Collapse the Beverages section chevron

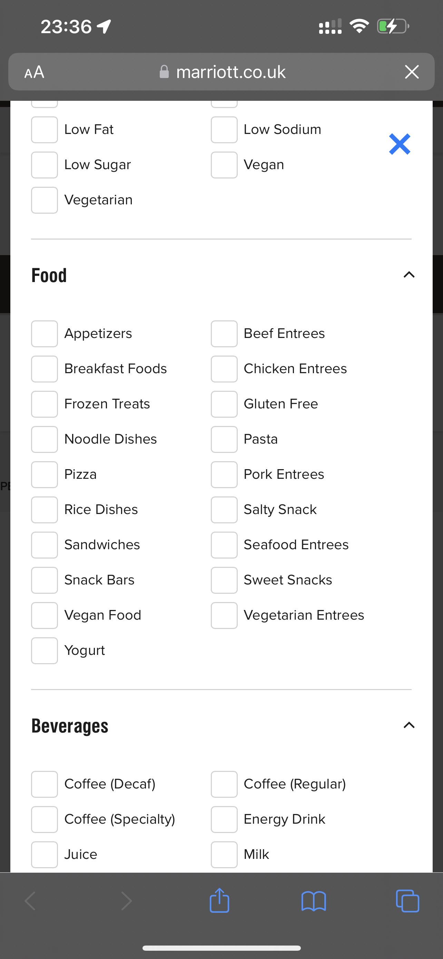click(x=409, y=725)
